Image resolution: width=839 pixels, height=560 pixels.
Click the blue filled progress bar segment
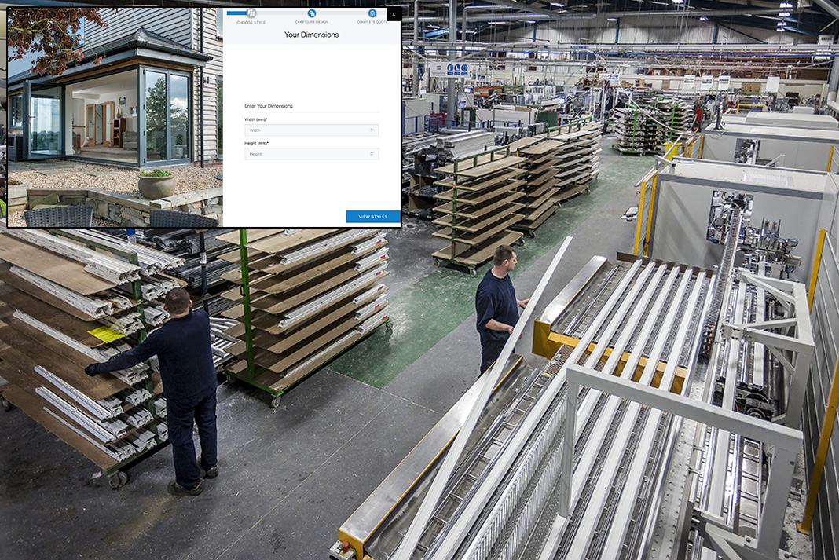click(x=236, y=13)
